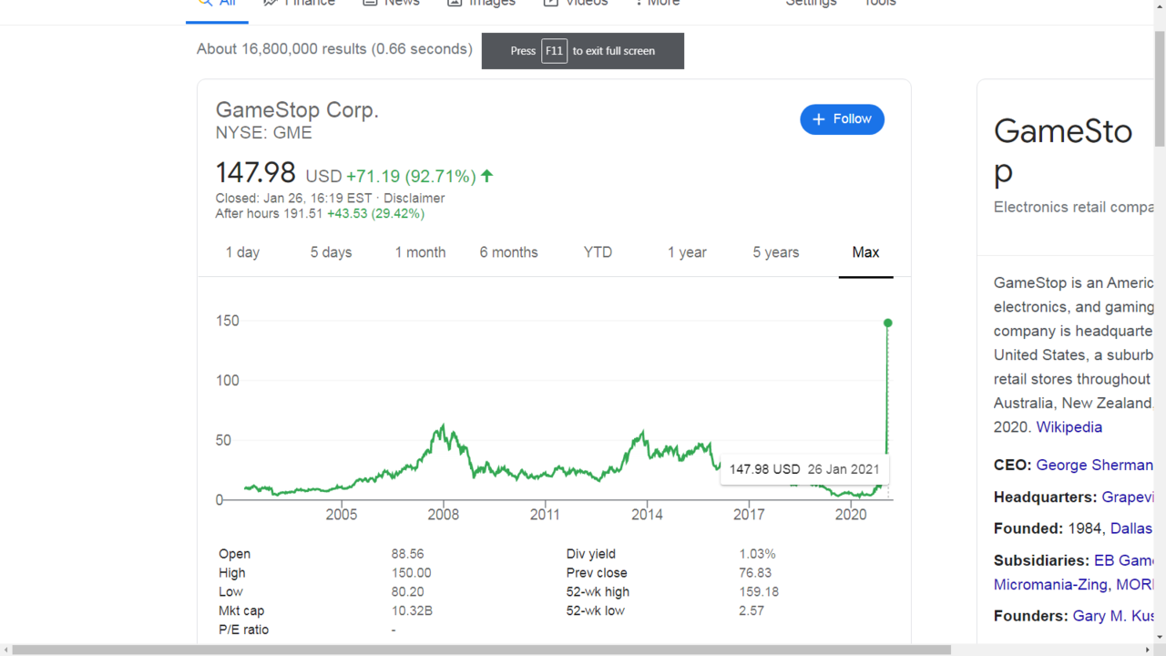Screen dimensions: 1166x656
Task: Click the 52-wk low value 2.57
Action: coord(752,611)
